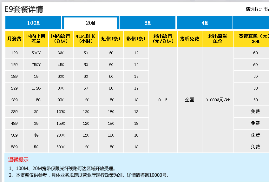The image size is (269, 182).
Task: Click the 超出流量单价 column header
Action: (218, 39)
